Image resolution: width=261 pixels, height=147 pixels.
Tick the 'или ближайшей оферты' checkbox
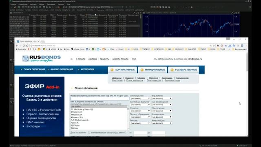tap(89, 133)
